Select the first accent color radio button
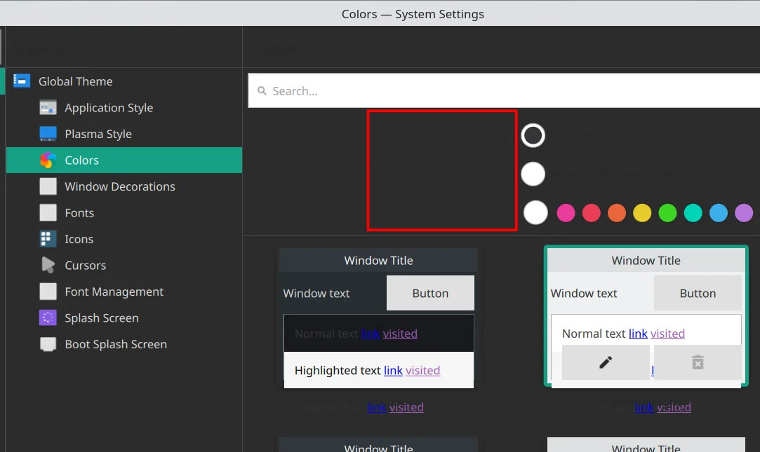 point(533,135)
